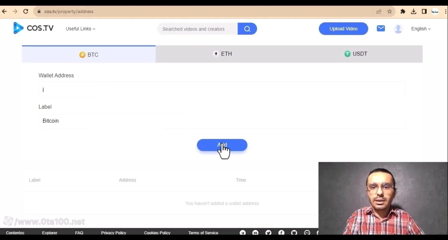This screenshot has width=448, height=240.
Task: Click the COS.TV logo
Action: pyautogui.click(x=33, y=29)
